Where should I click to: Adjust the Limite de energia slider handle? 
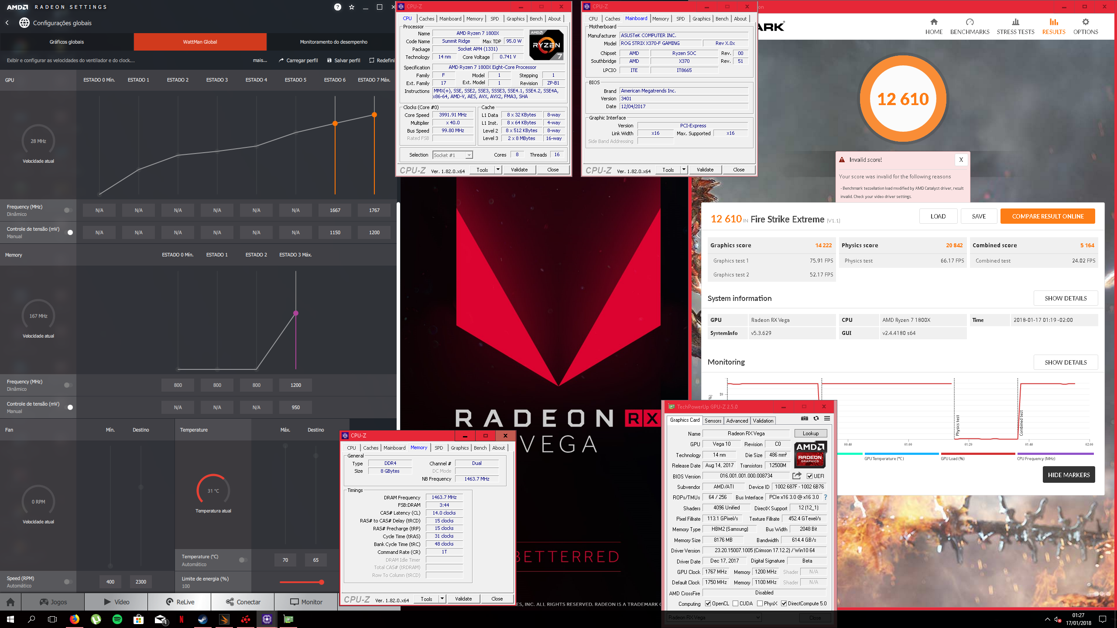tap(322, 582)
